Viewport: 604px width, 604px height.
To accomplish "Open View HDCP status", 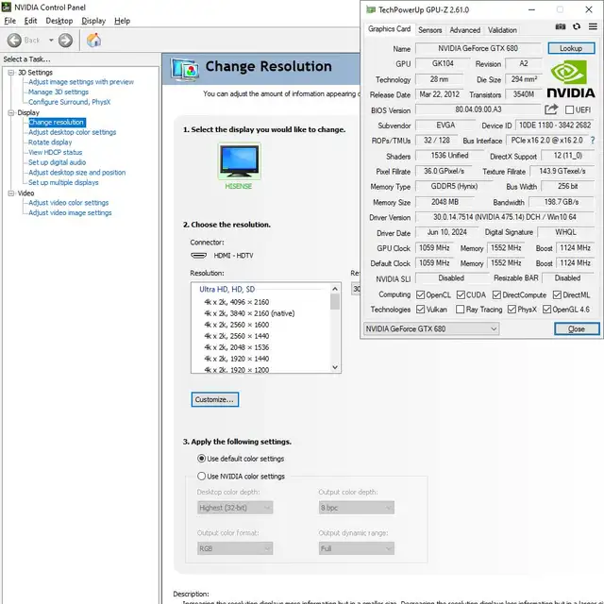I will [x=55, y=152].
